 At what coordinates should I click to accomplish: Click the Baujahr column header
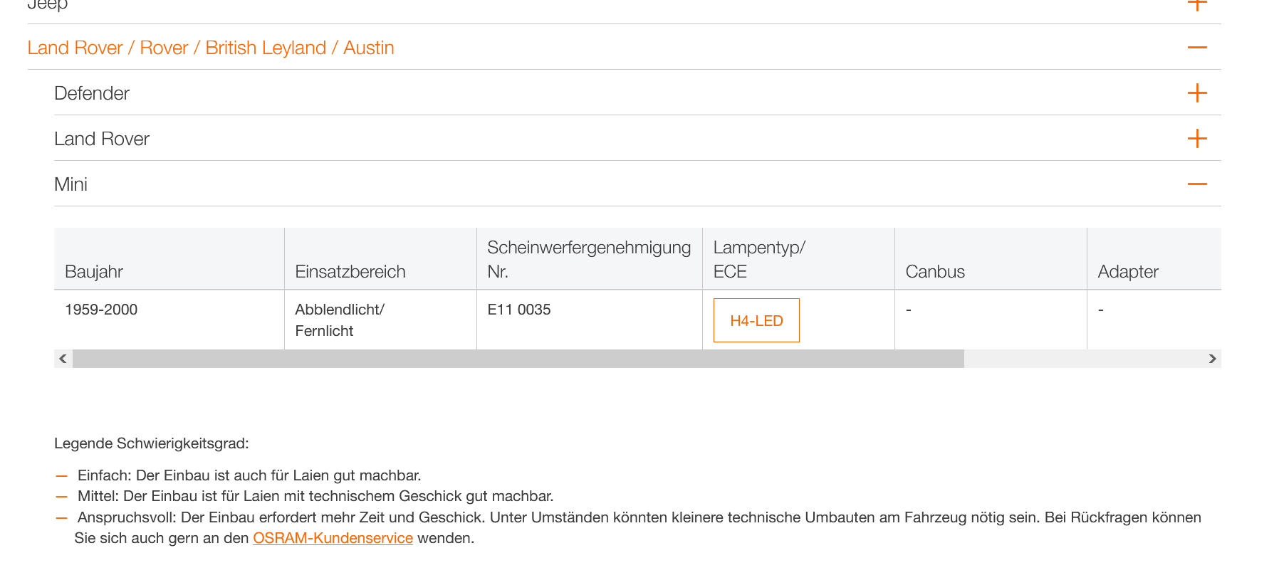94,272
